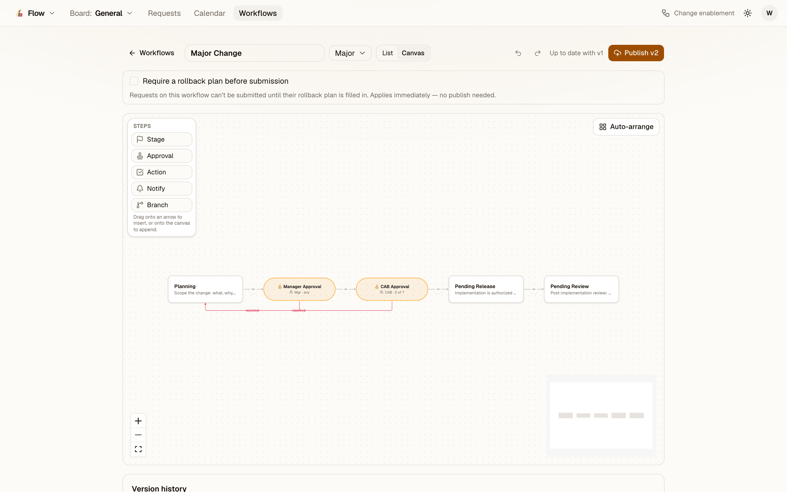Select the Pending Review stage node
Image resolution: width=787 pixels, height=492 pixels.
tap(582, 289)
